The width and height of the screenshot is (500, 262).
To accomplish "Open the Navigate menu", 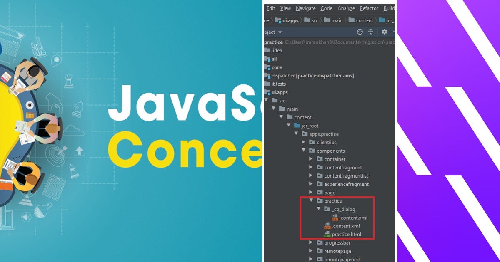I will pyautogui.click(x=306, y=8).
